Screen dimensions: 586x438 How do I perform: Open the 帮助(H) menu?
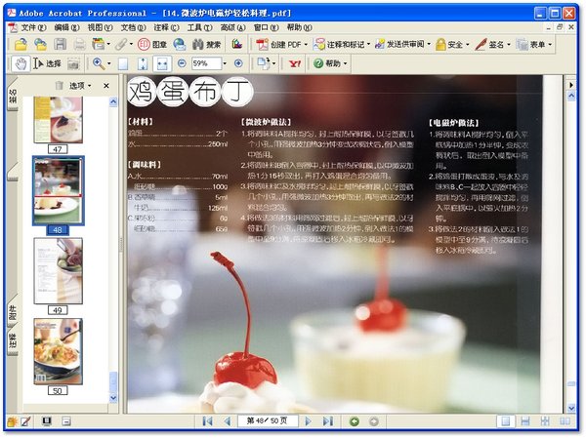pos(293,27)
